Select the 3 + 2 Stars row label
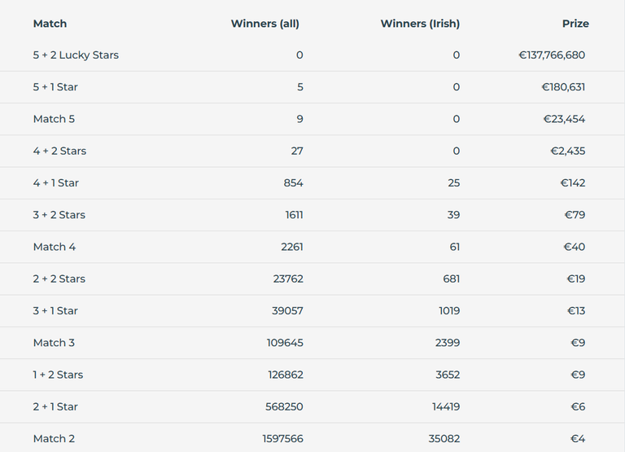Viewport: 625px width, 452px height. tap(59, 215)
